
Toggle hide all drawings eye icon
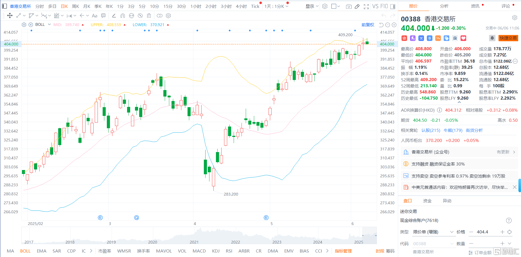point(140,16)
